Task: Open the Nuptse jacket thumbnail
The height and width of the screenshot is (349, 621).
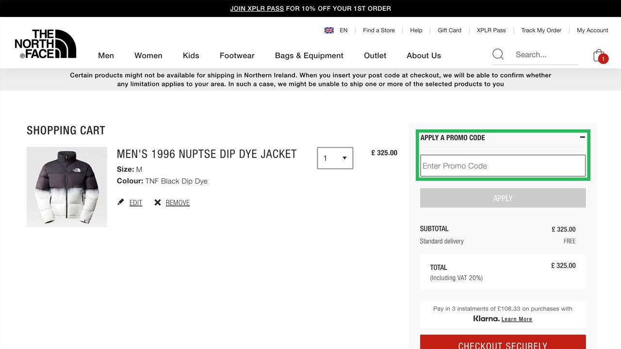Action: (x=67, y=187)
